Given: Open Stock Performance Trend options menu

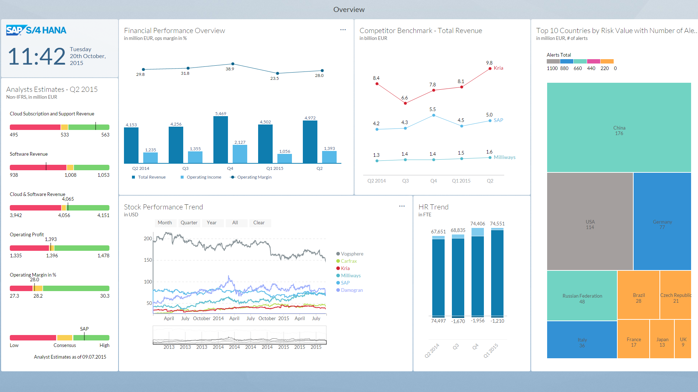Looking at the screenshot, I should click(402, 206).
